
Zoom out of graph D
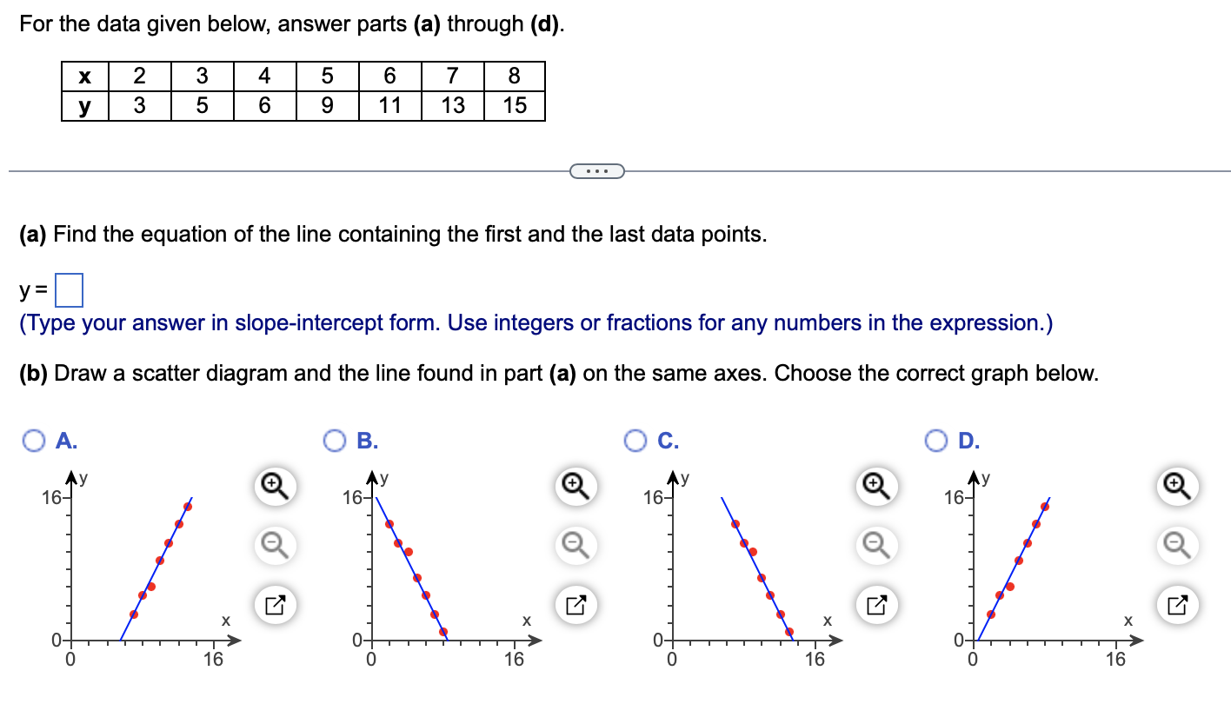(x=1176, y=546)
